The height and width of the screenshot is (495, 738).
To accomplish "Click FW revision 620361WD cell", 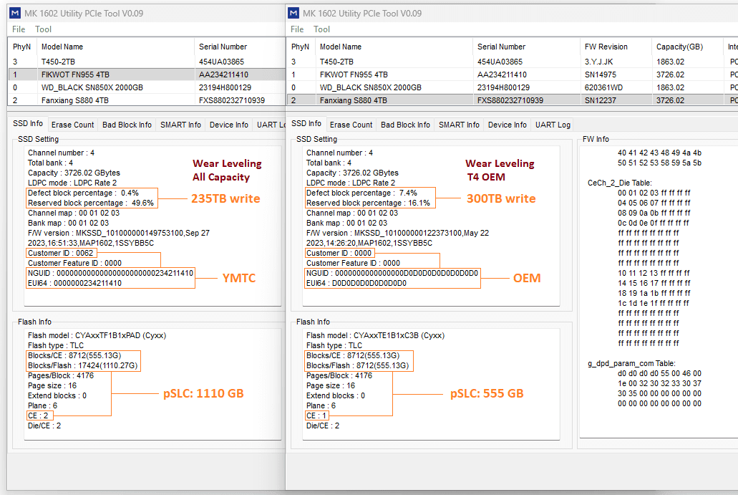I will 603,87.
